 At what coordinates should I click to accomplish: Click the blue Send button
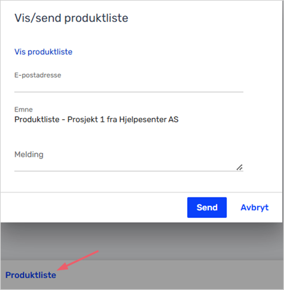pos(207,207)
